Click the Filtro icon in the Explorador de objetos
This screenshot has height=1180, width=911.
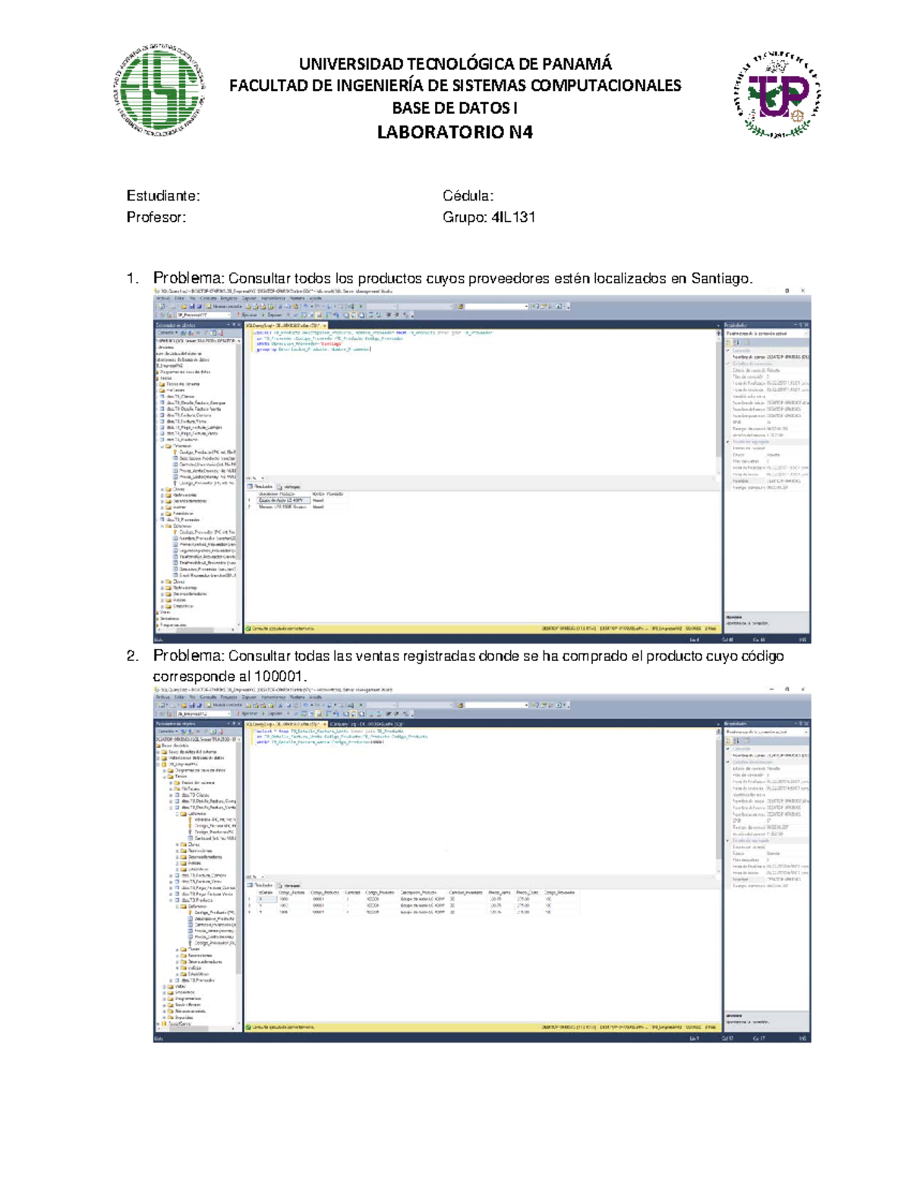[x=206, y=333]
